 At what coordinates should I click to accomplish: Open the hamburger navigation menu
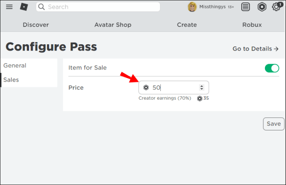pyautogui.click(x=9, y=7)
